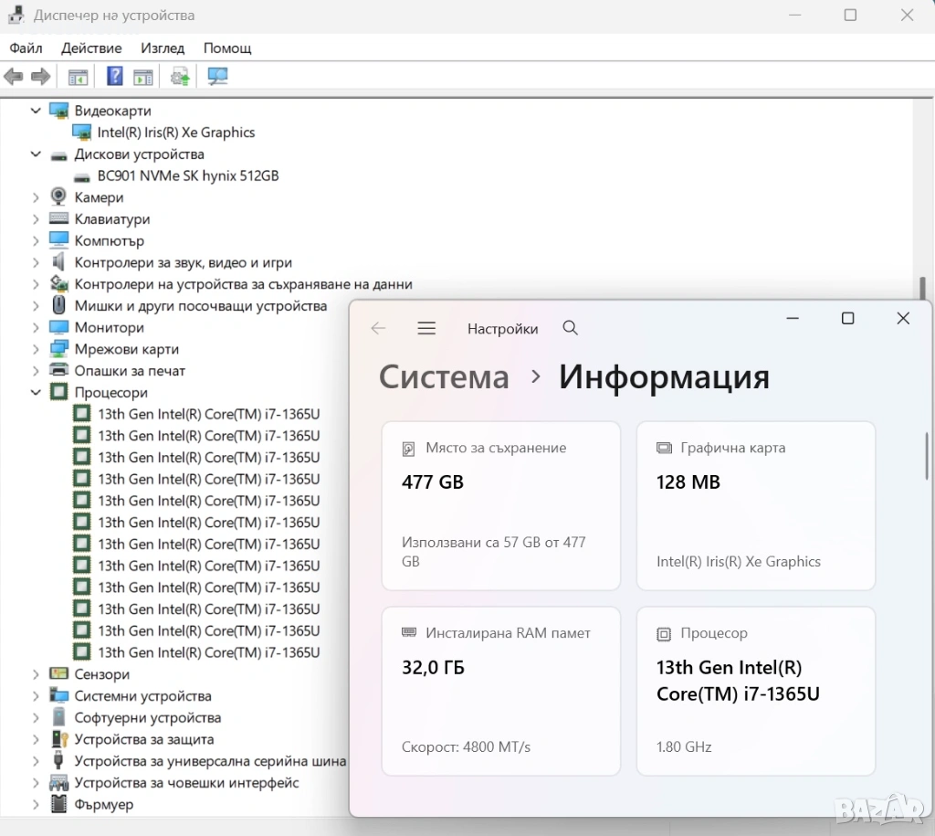Click show/hide console tree toolbar icon

(x=79, y=77)
